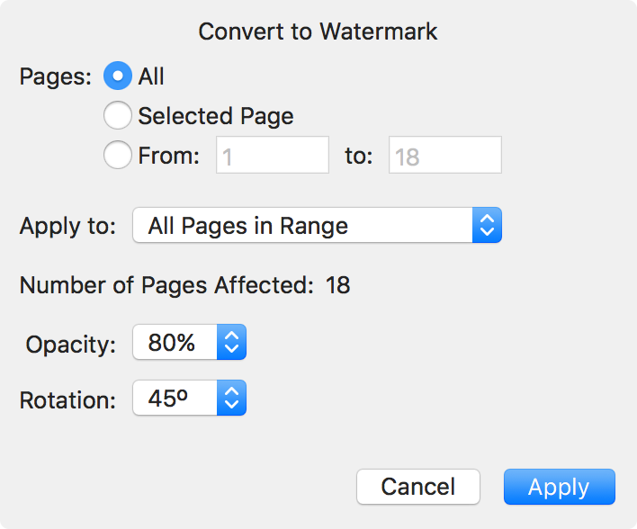The image size is (637, 529).
Task: Choose the Selected Page radio option
Action: [x=119, y=116]
